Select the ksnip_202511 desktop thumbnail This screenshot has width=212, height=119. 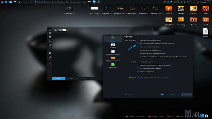pyautogui.click(x=94, y=10)
